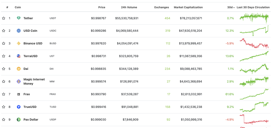Open Magic Internet Money coin page

coord(34,81)
